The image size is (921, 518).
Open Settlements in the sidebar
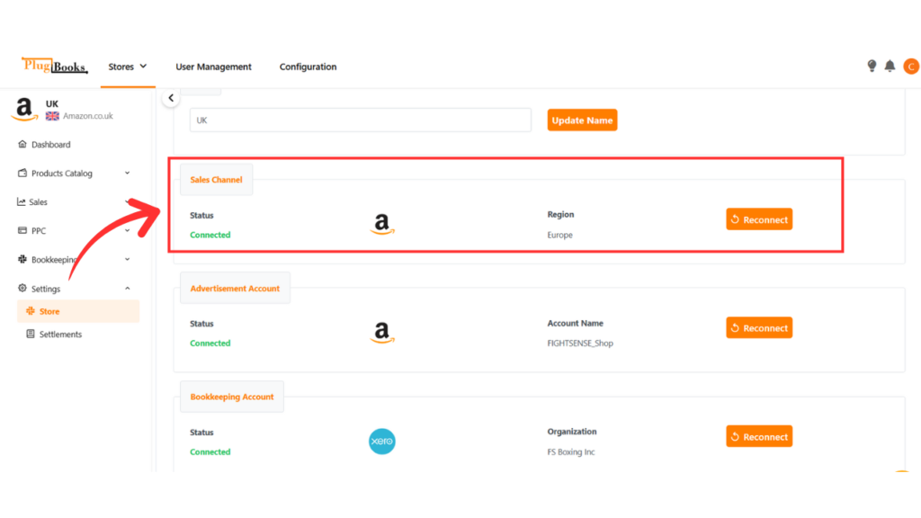[60, 335]
